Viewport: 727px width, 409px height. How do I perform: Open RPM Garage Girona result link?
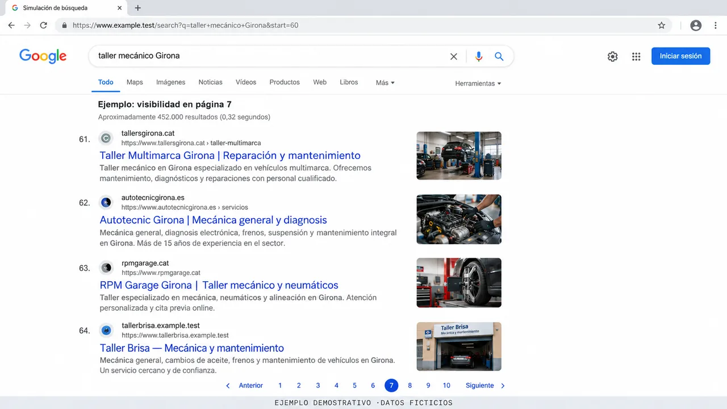(x=219, y=285)
